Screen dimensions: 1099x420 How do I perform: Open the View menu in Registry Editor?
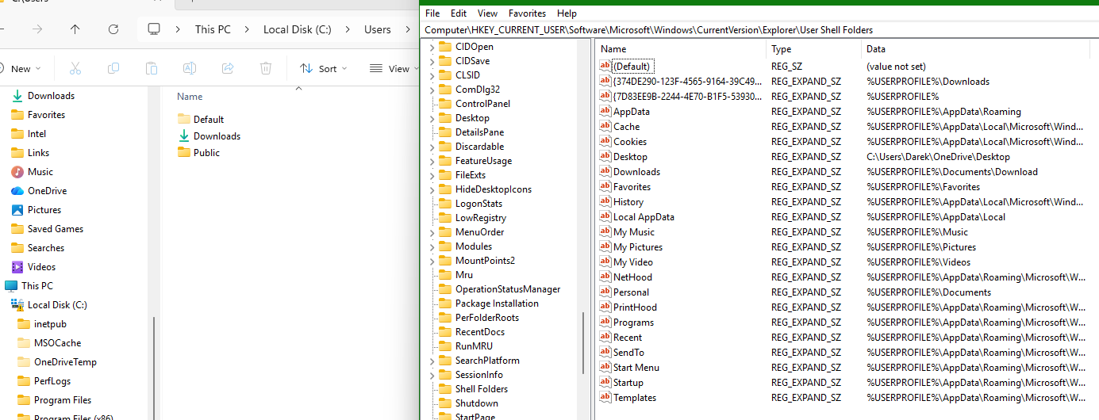487,13
